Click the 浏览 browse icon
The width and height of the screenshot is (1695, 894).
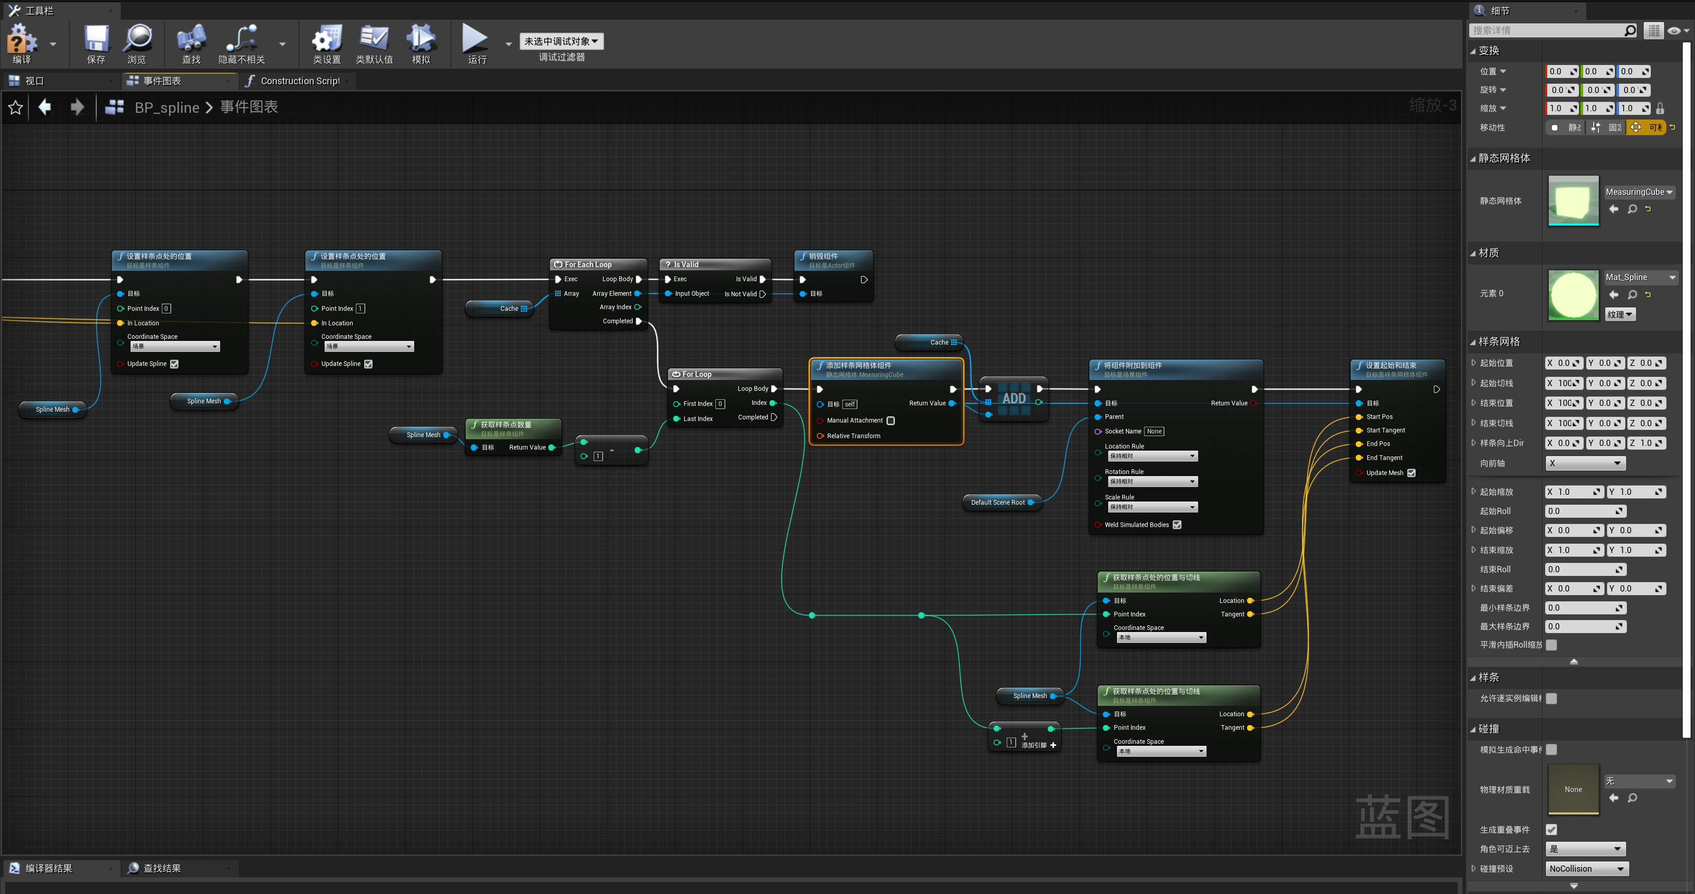click(x=137, y=43)
